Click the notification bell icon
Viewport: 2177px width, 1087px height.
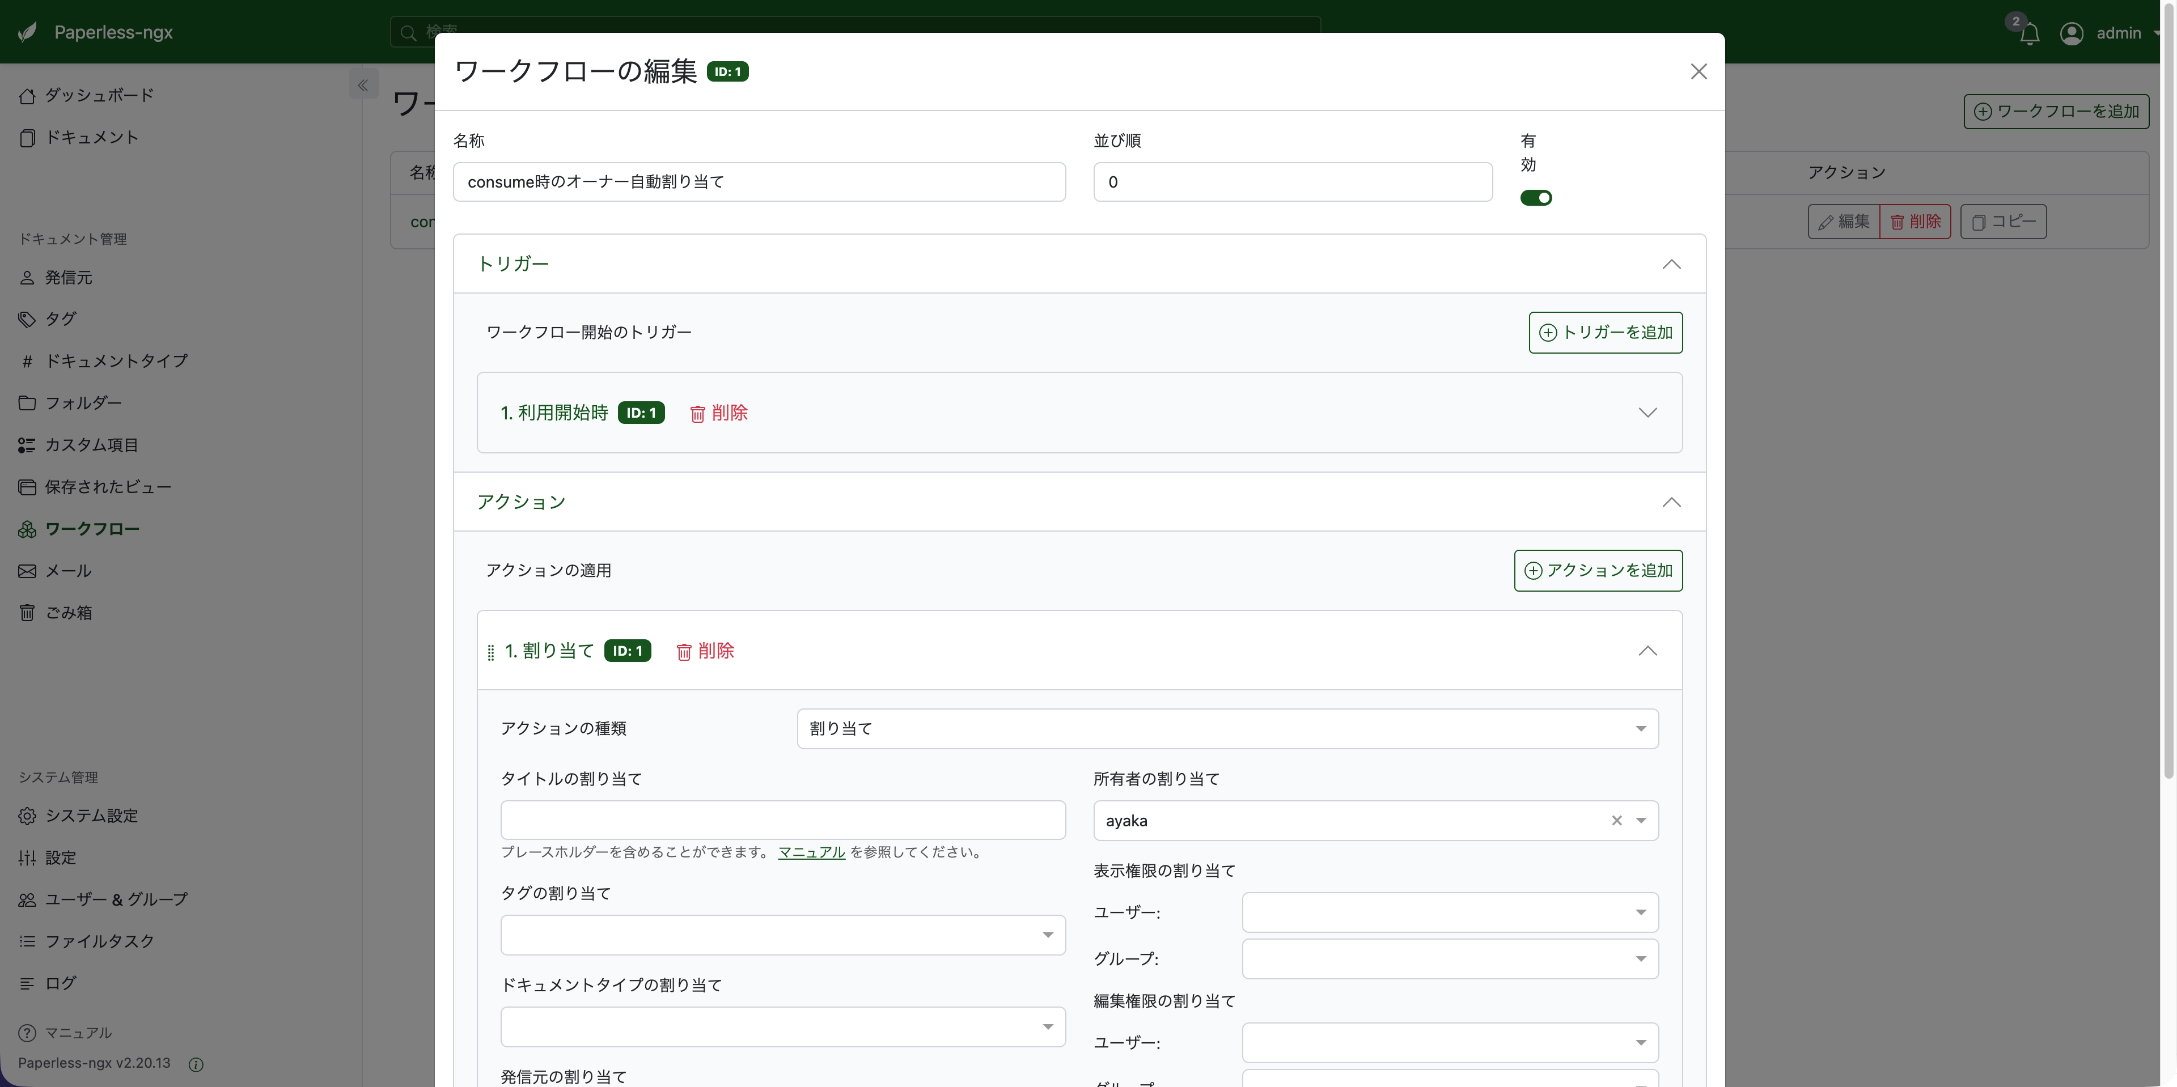tap(2029, 34)
